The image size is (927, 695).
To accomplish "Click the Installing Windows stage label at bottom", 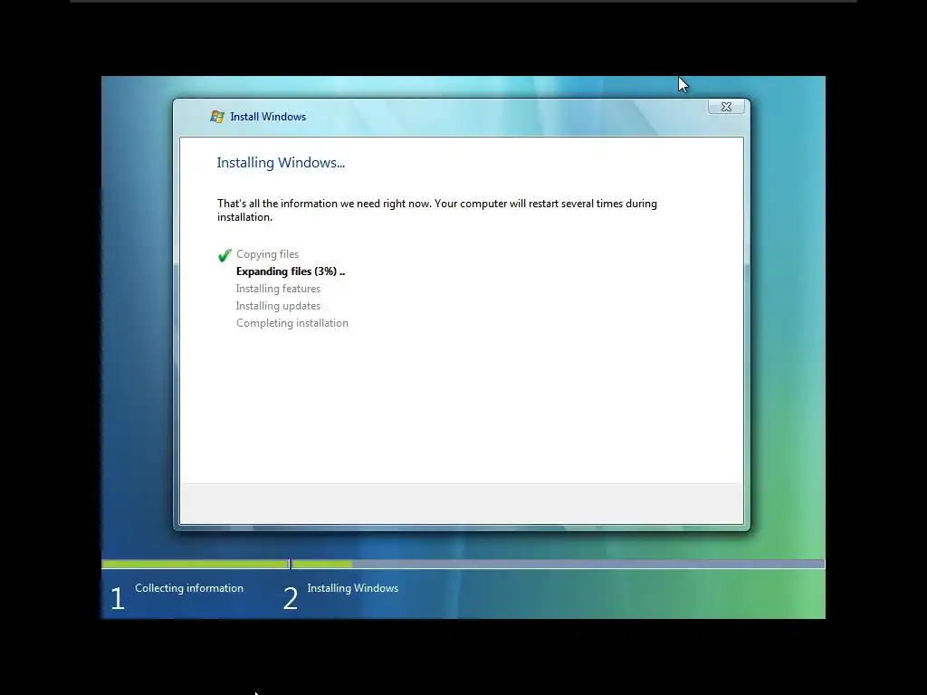I will click(x=353, y=588).
